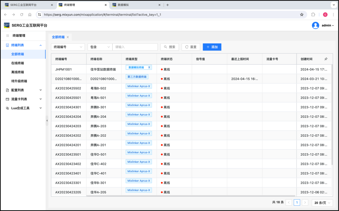
Task: Click the blue 添加 button
Action: 212,47
